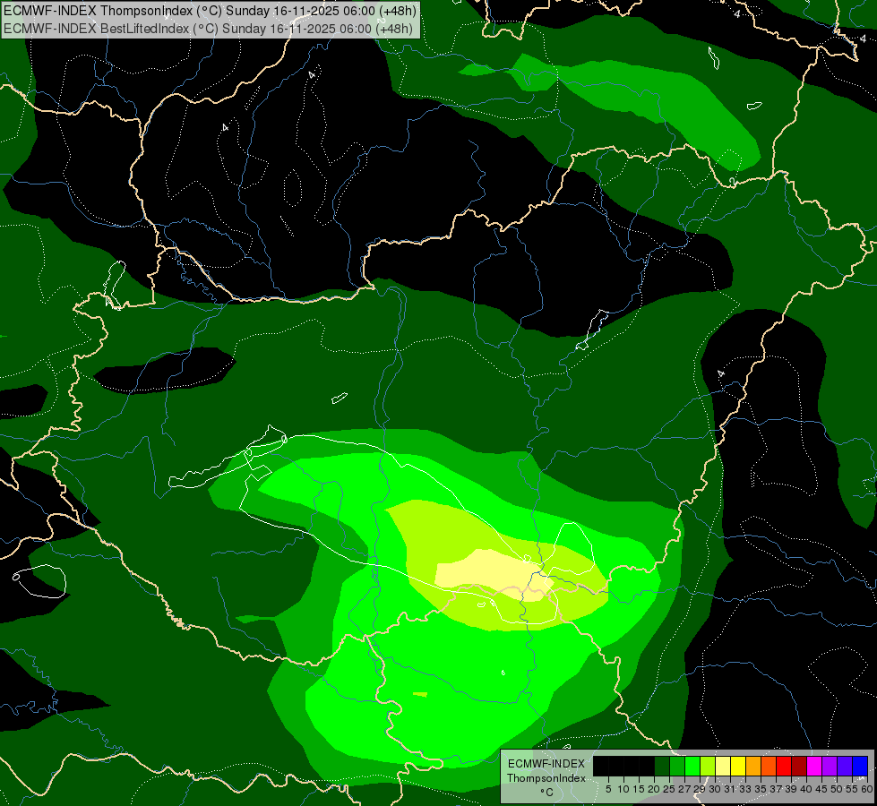Click the legend tick label '50'

click(838, 789)
